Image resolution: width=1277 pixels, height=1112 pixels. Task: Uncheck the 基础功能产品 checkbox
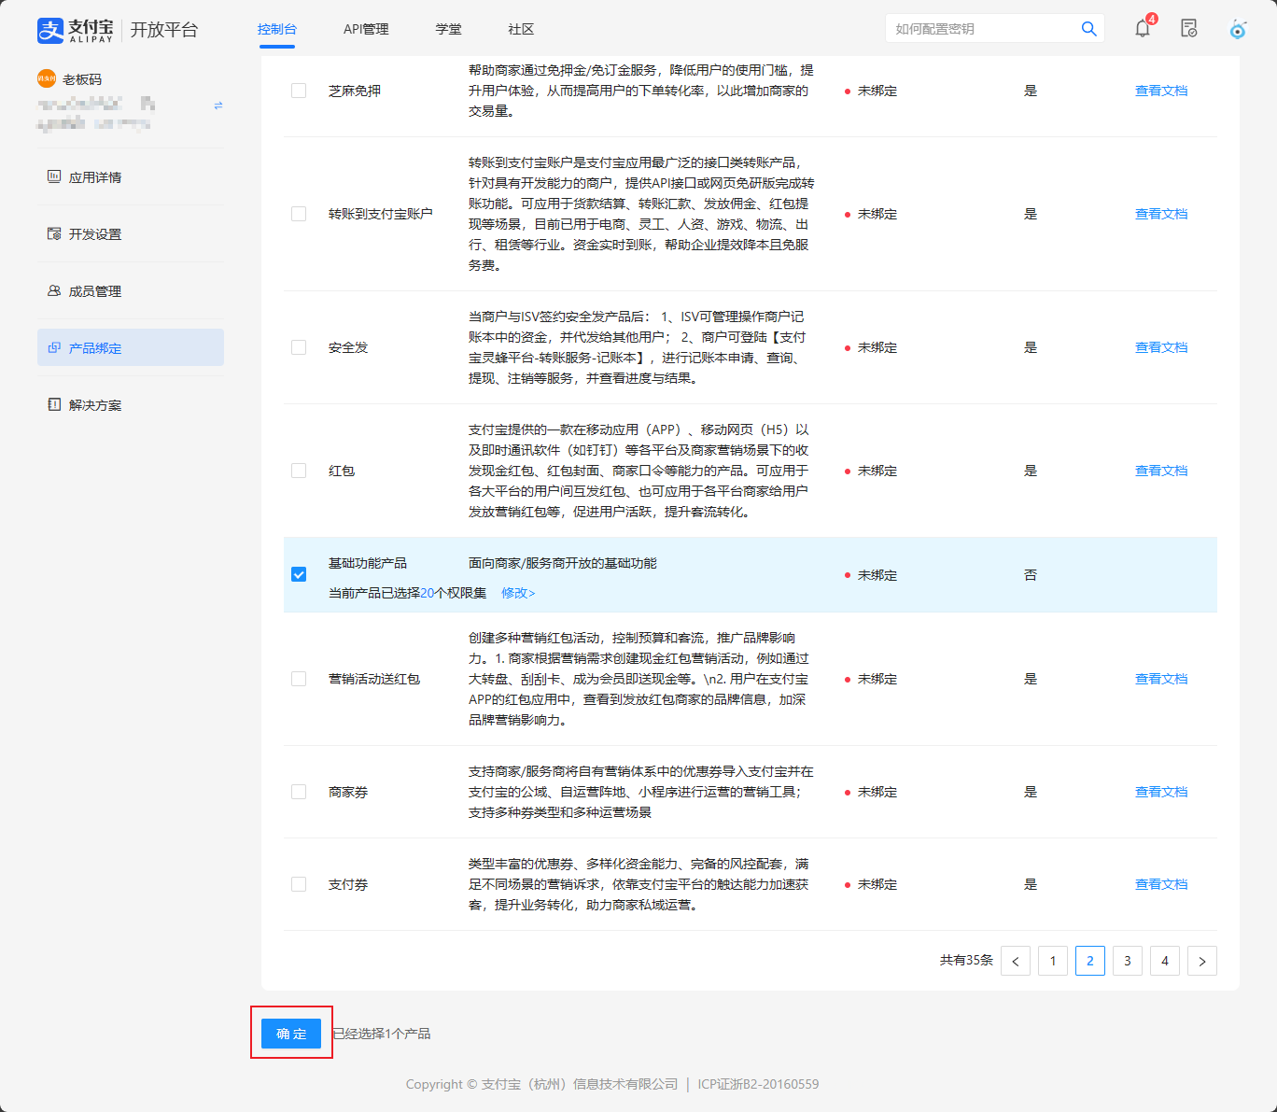click(299, 574)
